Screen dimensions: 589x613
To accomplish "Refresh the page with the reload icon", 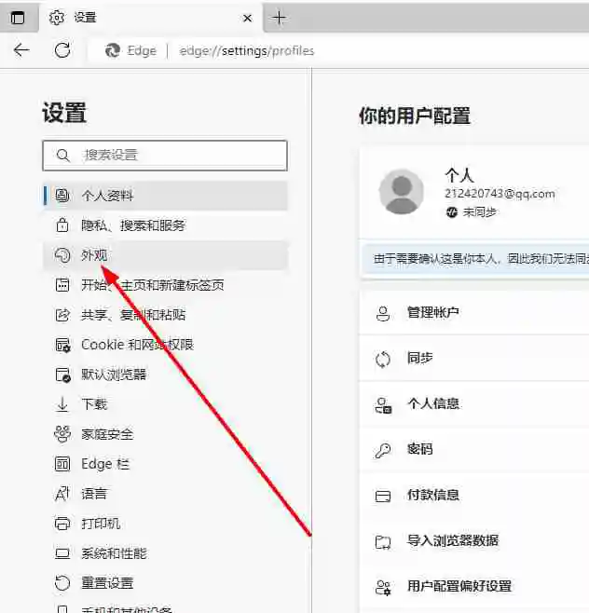I will pyautogui.click(x=62, y=50).
